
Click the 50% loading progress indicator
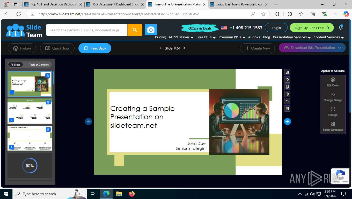[x=30, y=166]
